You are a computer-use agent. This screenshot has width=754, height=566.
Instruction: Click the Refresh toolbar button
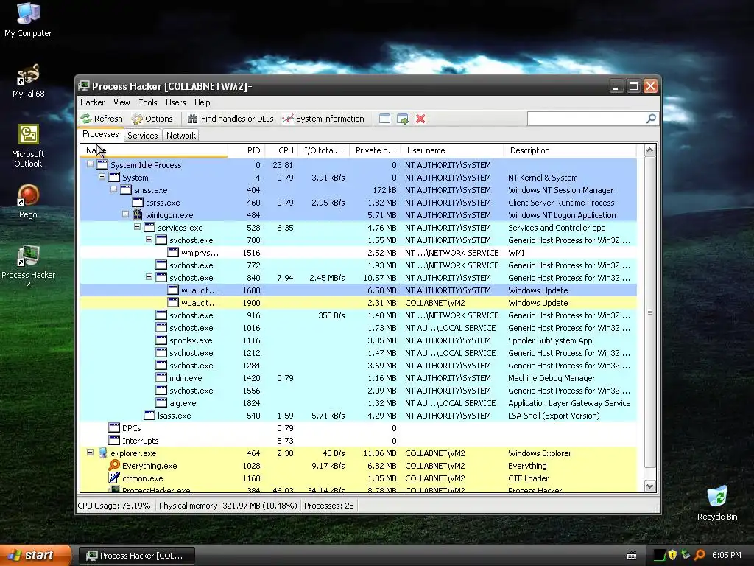[x=102, y=119]
